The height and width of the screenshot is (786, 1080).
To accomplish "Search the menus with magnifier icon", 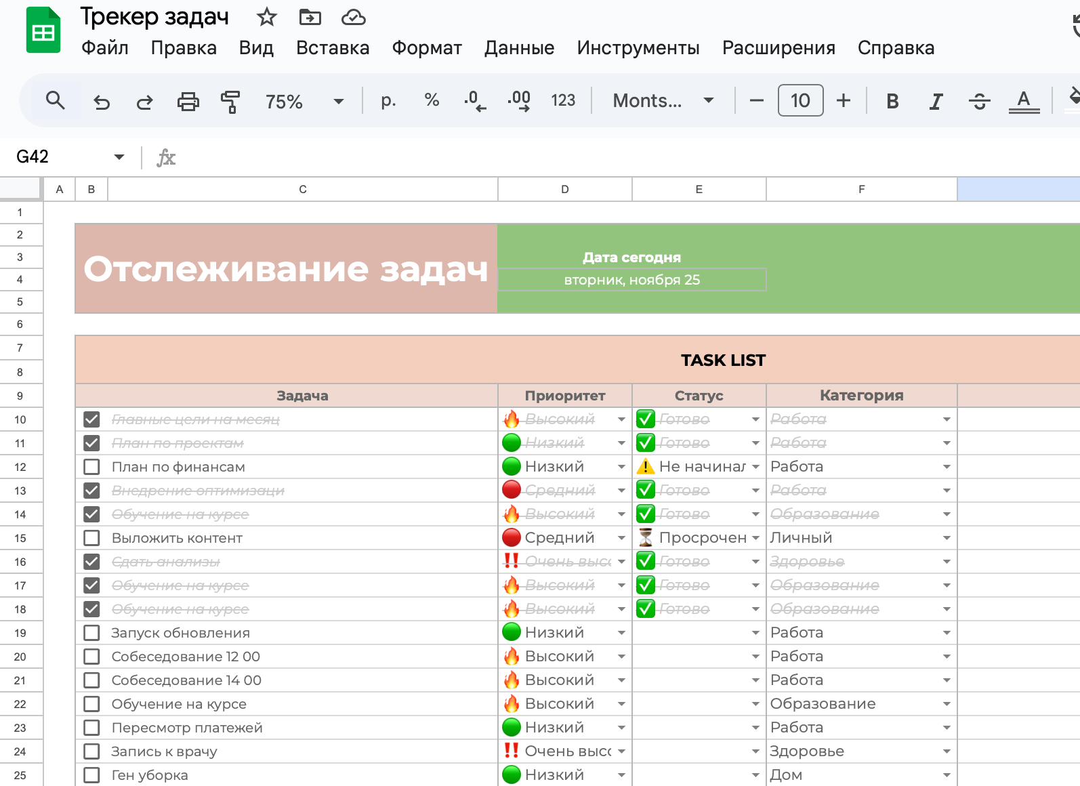I will click(x=55, y=101).
